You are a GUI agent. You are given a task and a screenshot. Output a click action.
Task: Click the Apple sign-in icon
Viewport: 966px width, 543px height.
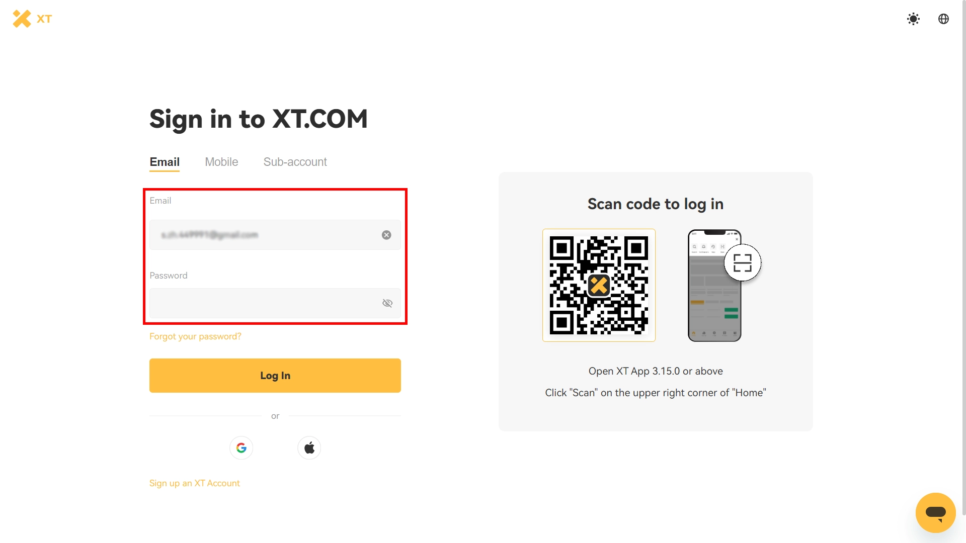[x=308, y=447]
